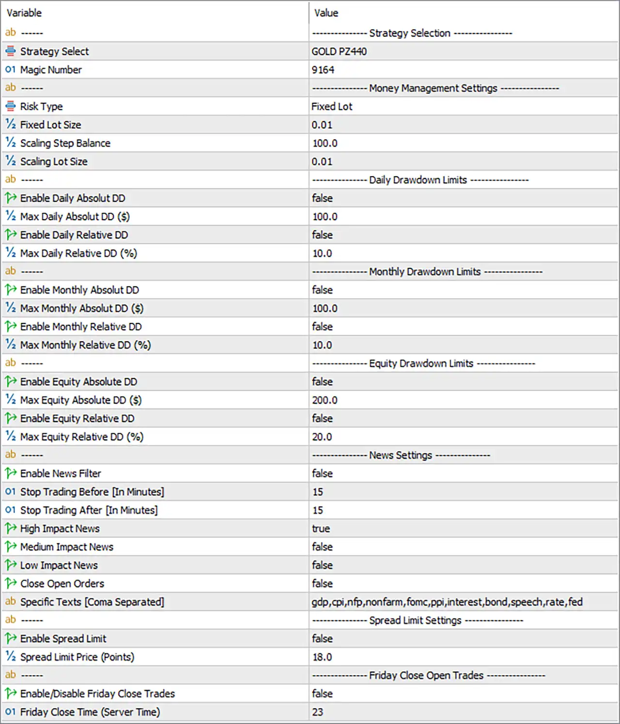Click the double icon beside Fixed Lot Size
This screenshot has width=620, height=724.
10,124
